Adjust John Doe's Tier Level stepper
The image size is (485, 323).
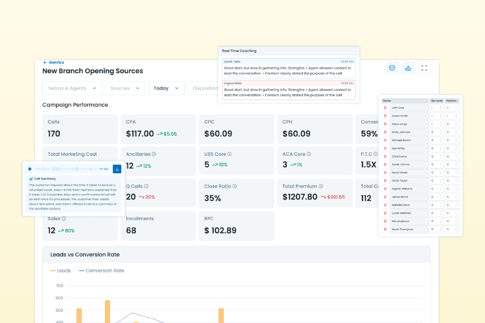(440, 108)
